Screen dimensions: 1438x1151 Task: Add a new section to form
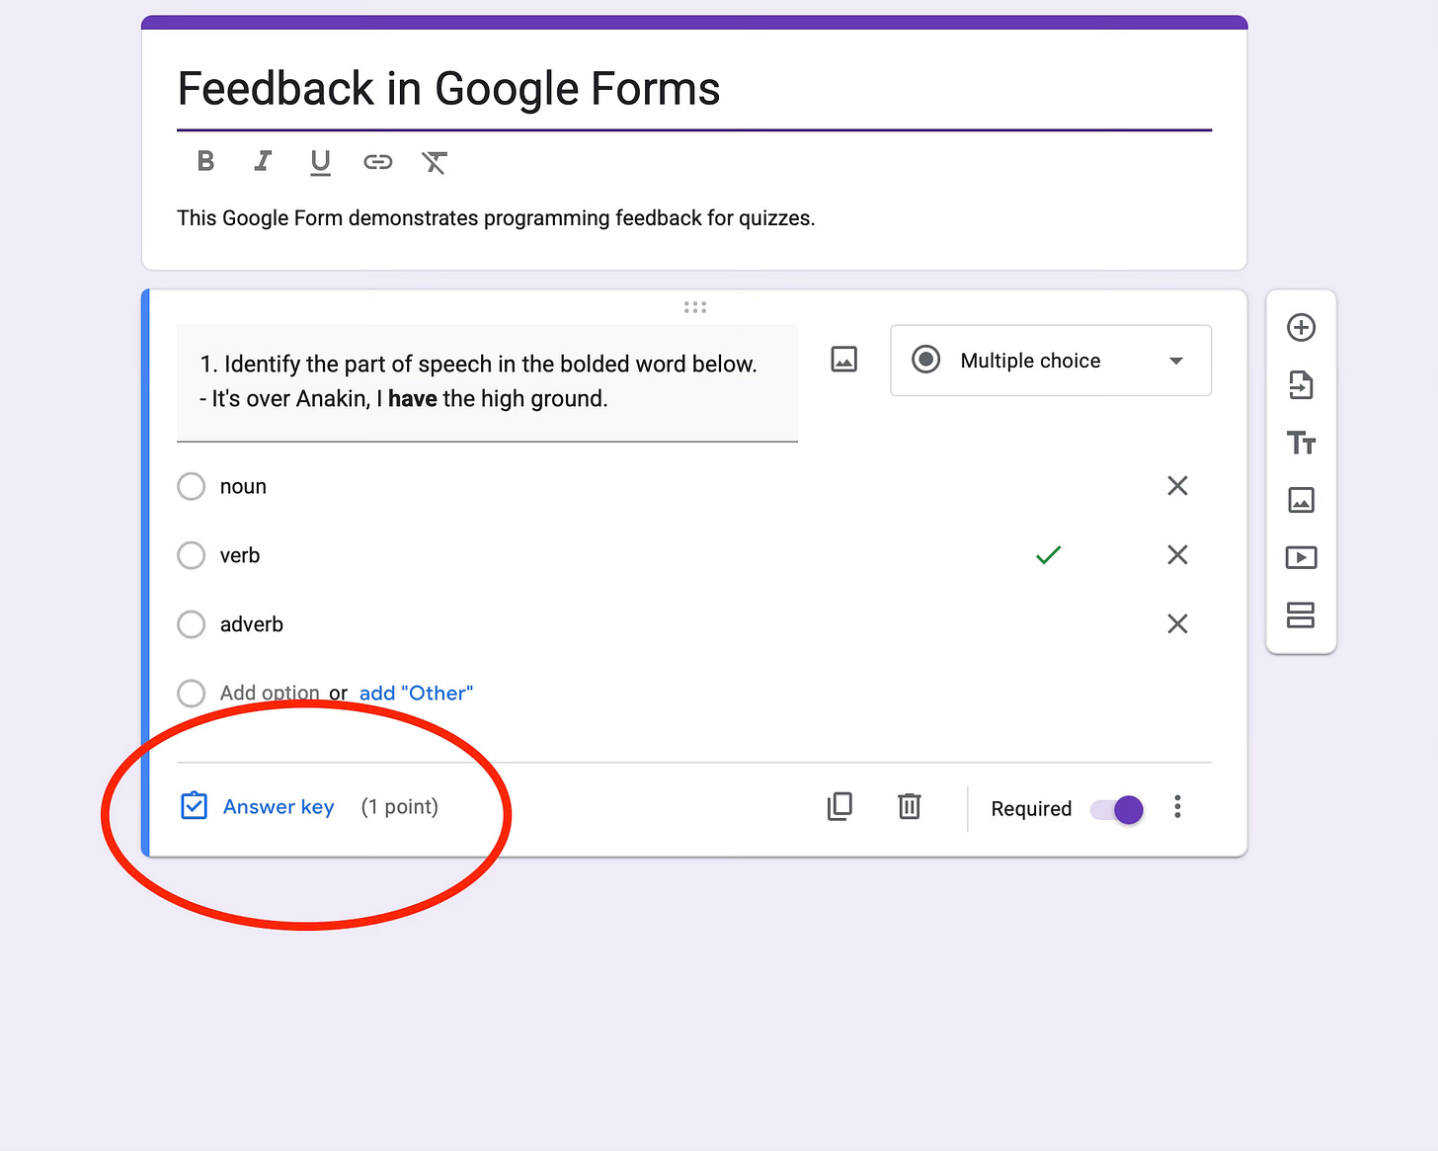click(1301, 615)
